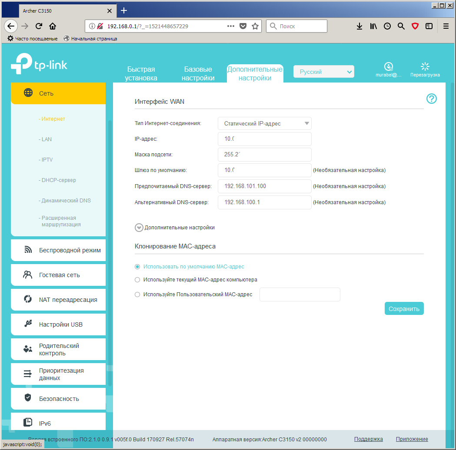Screen dimensions: 456x450
Task: Open the TP-Link account user icon
Action: pyautogui.click(x=388, y=67)
